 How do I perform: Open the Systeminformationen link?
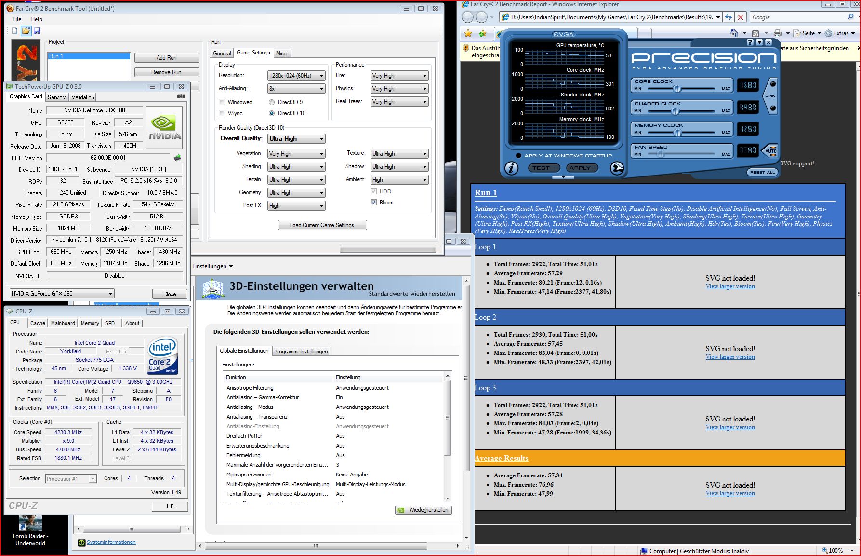(x=111, y=542)
